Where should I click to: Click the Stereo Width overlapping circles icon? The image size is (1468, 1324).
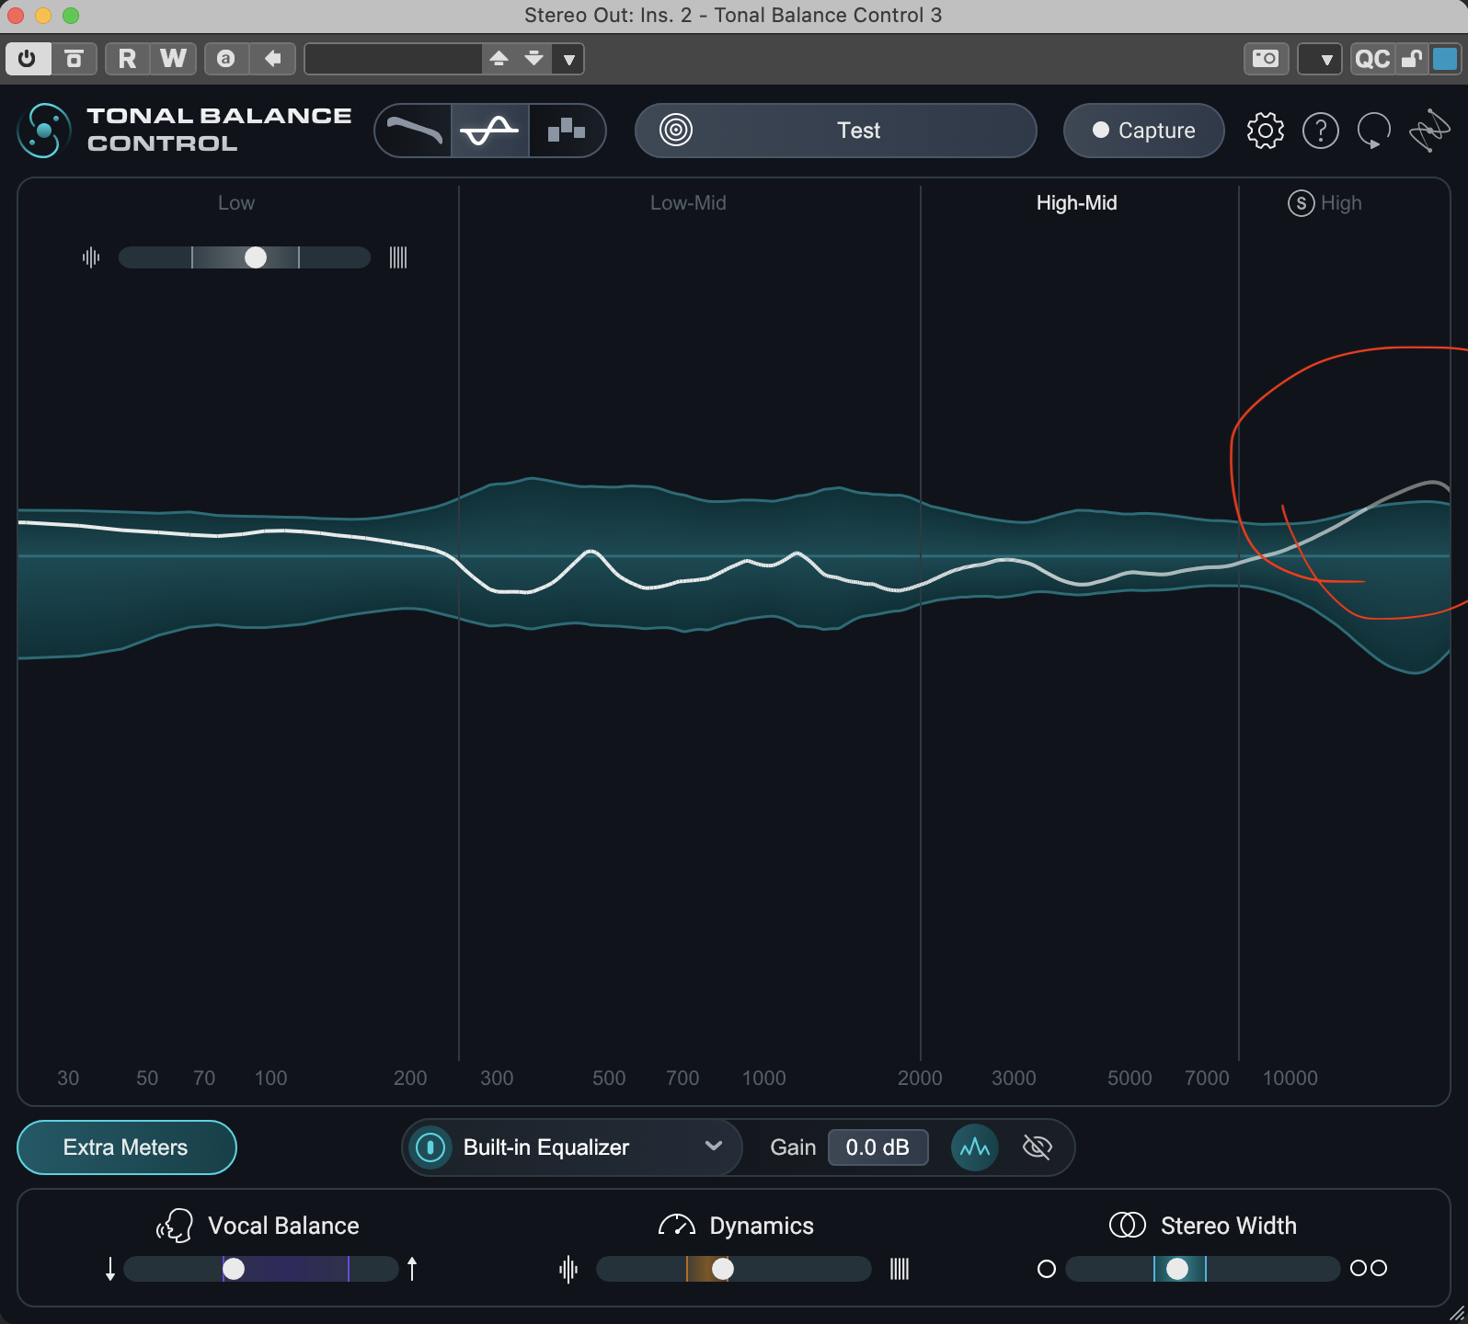(x=1128, y=1225)
